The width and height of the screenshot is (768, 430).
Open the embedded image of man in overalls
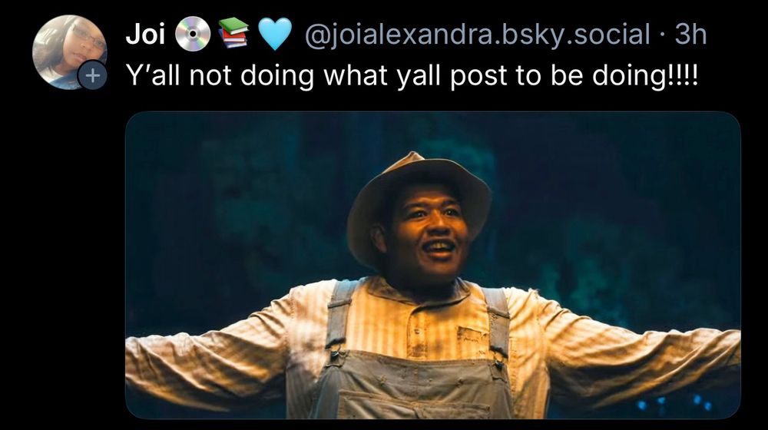(x=433, y=266)
